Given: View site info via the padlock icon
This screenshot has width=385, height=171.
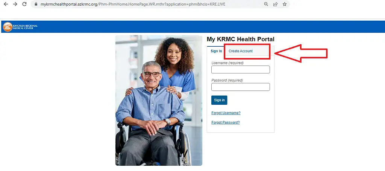Looking at the screenshot, I should pyautogui.click(x=36, y=4).
